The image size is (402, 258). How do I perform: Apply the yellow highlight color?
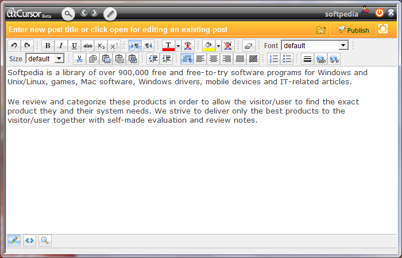coord(208,46)
